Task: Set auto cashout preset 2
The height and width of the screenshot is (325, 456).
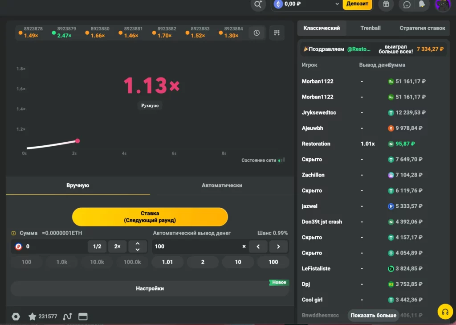Action: point(203,262)
